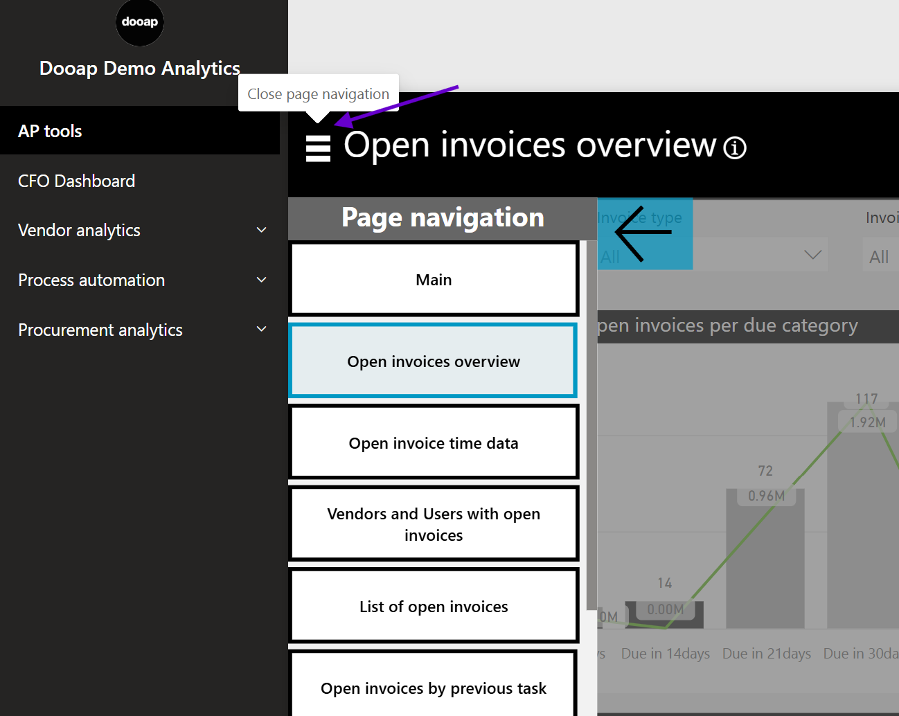This screenshot has height=716, width=899.
Task: Click the 1.92M data label
Action: point(867,422)
